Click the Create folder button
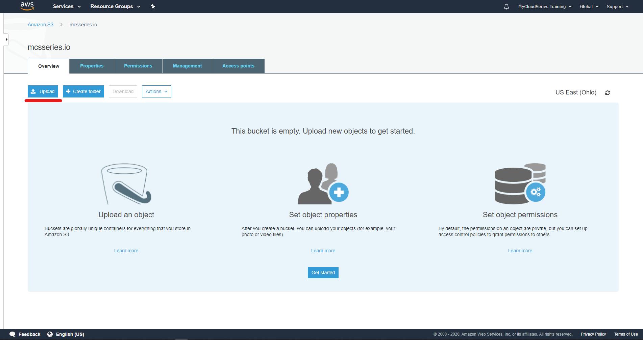This screenshot has width=643, height=340. [x=83, y=91]
